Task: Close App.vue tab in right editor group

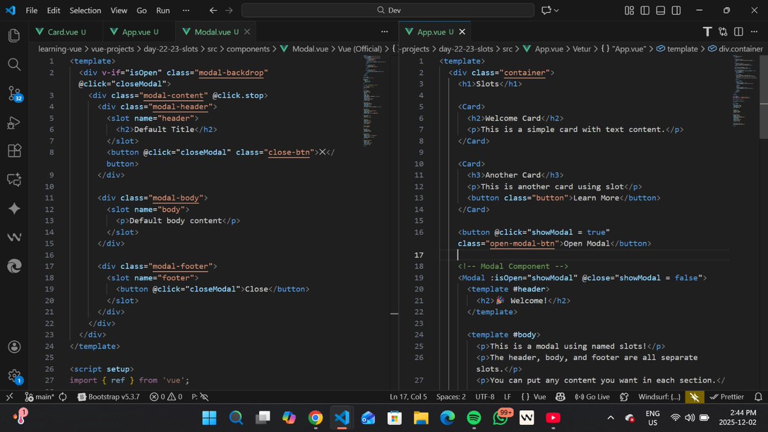Action: (463, 32)
